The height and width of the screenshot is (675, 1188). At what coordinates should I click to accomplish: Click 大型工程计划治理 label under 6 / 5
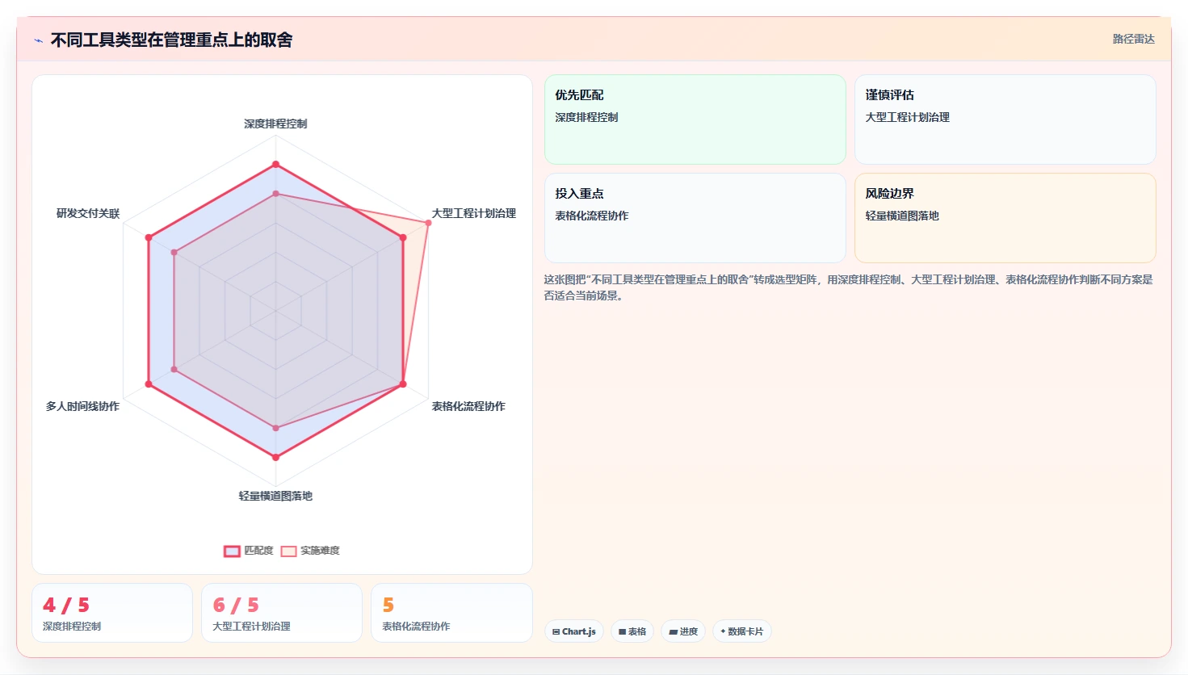pyautogui.click(x=251, y=627)
